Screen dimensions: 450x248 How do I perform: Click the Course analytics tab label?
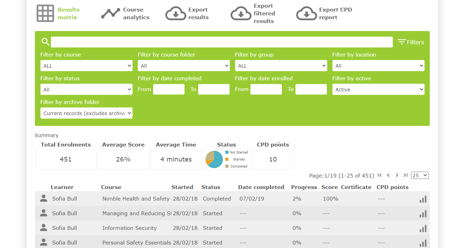pyautogui.click(x=136, y=14)
